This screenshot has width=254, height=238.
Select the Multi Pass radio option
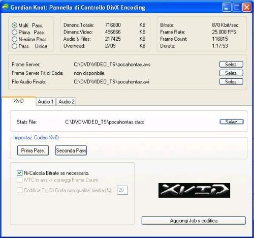point(15,25)
